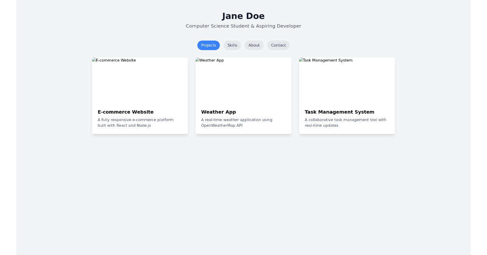Click the React and Node.js description text
Image resolution: width=487 pixels, height=255 pixels.
pos(135,123)
